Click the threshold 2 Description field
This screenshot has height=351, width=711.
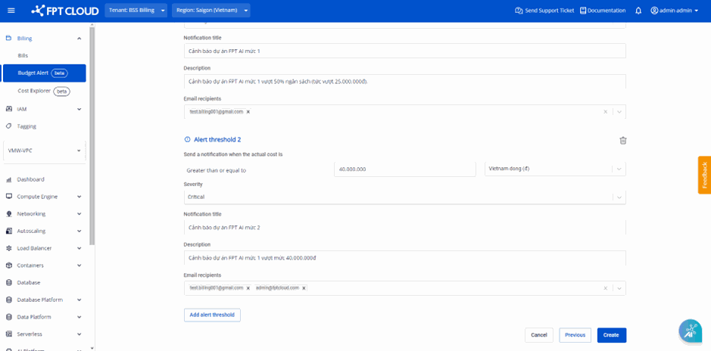point(404,258)
